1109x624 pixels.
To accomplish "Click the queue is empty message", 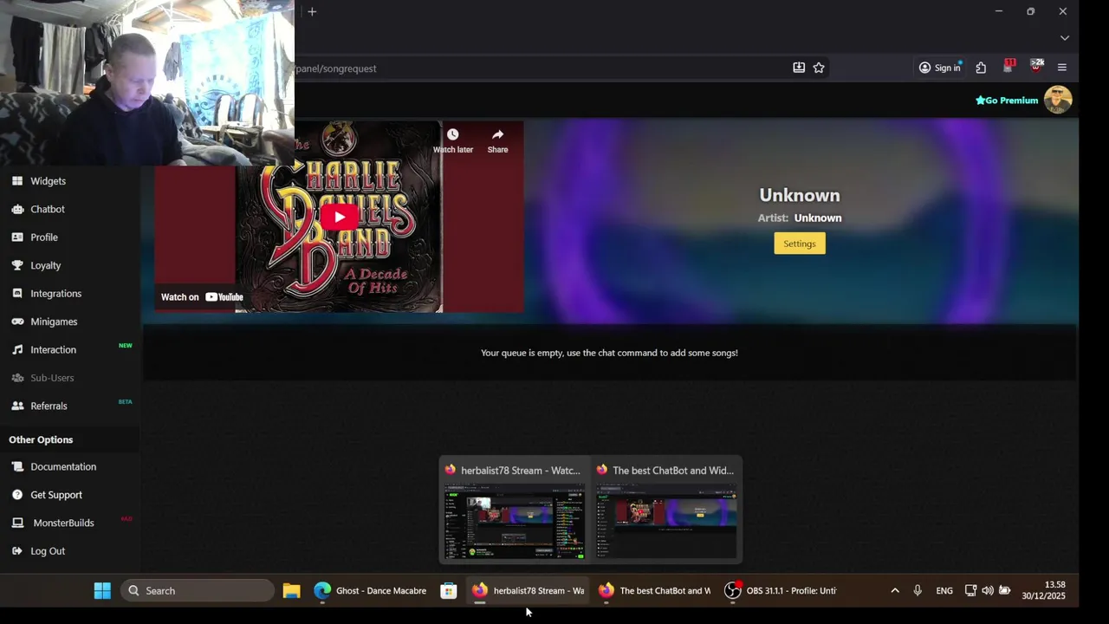I will click(609, 353).
